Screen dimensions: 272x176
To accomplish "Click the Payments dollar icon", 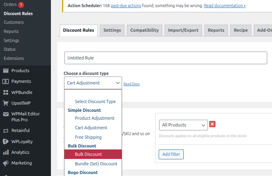I will click(6, 81).
